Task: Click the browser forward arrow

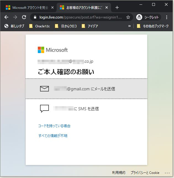Action: (x=15, y=17)
